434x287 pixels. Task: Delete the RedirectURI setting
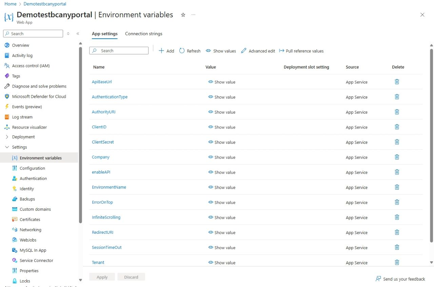[397, 232]
